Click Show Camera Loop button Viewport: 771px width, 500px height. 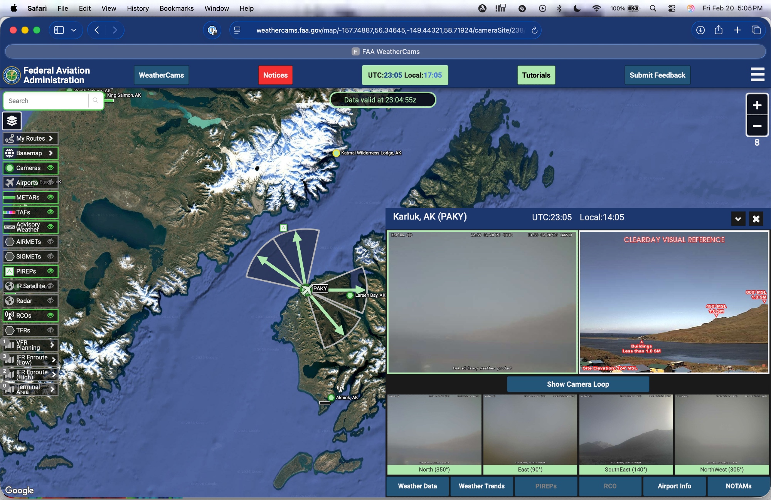(577, 384)
